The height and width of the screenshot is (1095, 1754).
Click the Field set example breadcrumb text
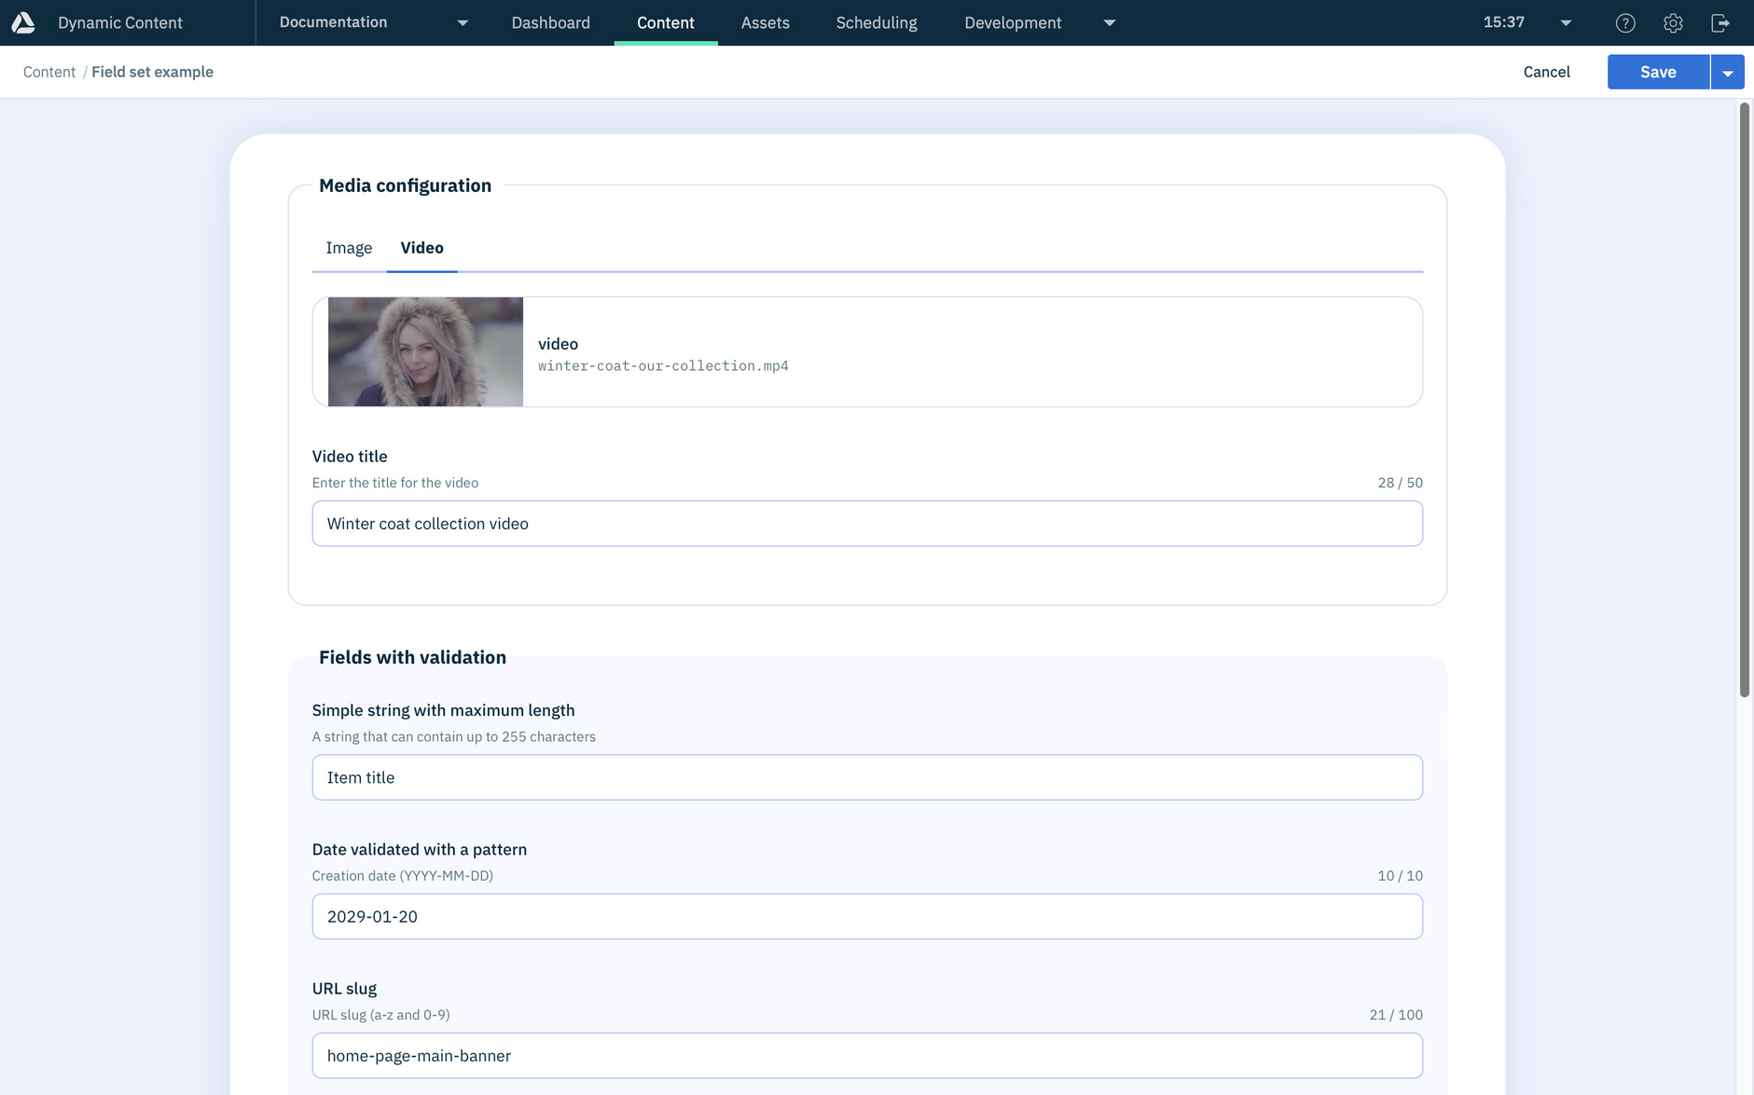coord(152,72)
